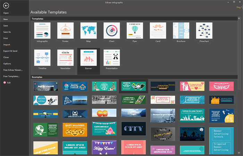Viewport: 243px width, 156px height.
Task: Open the highlighted teal diamond photos banner
Action: pos(133,86)
